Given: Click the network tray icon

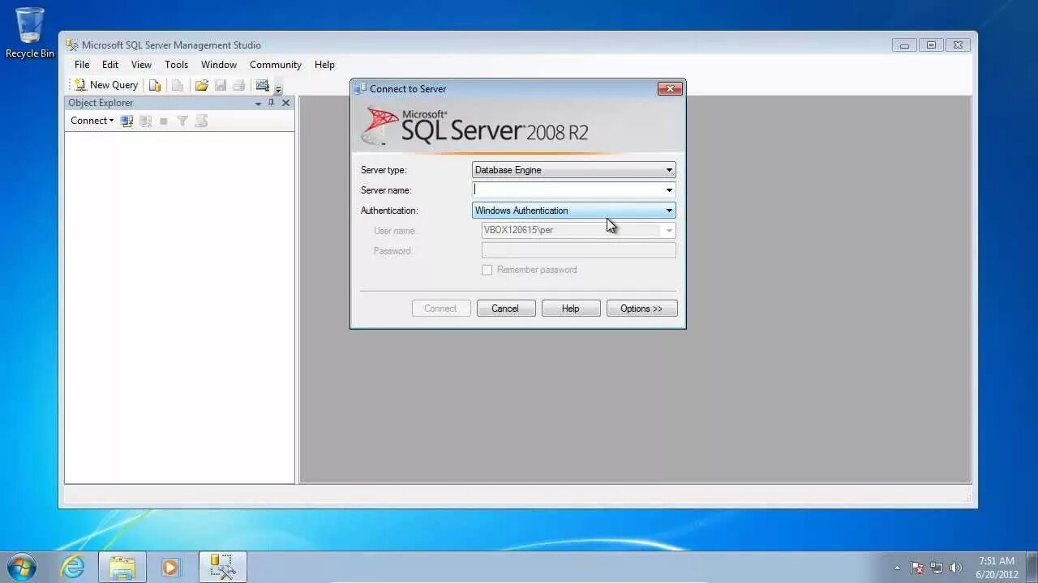Looking at the screenshot, I should [937, 568].
